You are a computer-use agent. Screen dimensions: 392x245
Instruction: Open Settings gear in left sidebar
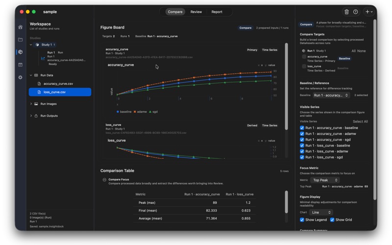click(20, 77)
